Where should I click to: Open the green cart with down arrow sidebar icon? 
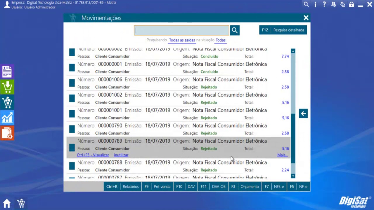(x=7, y=87)
